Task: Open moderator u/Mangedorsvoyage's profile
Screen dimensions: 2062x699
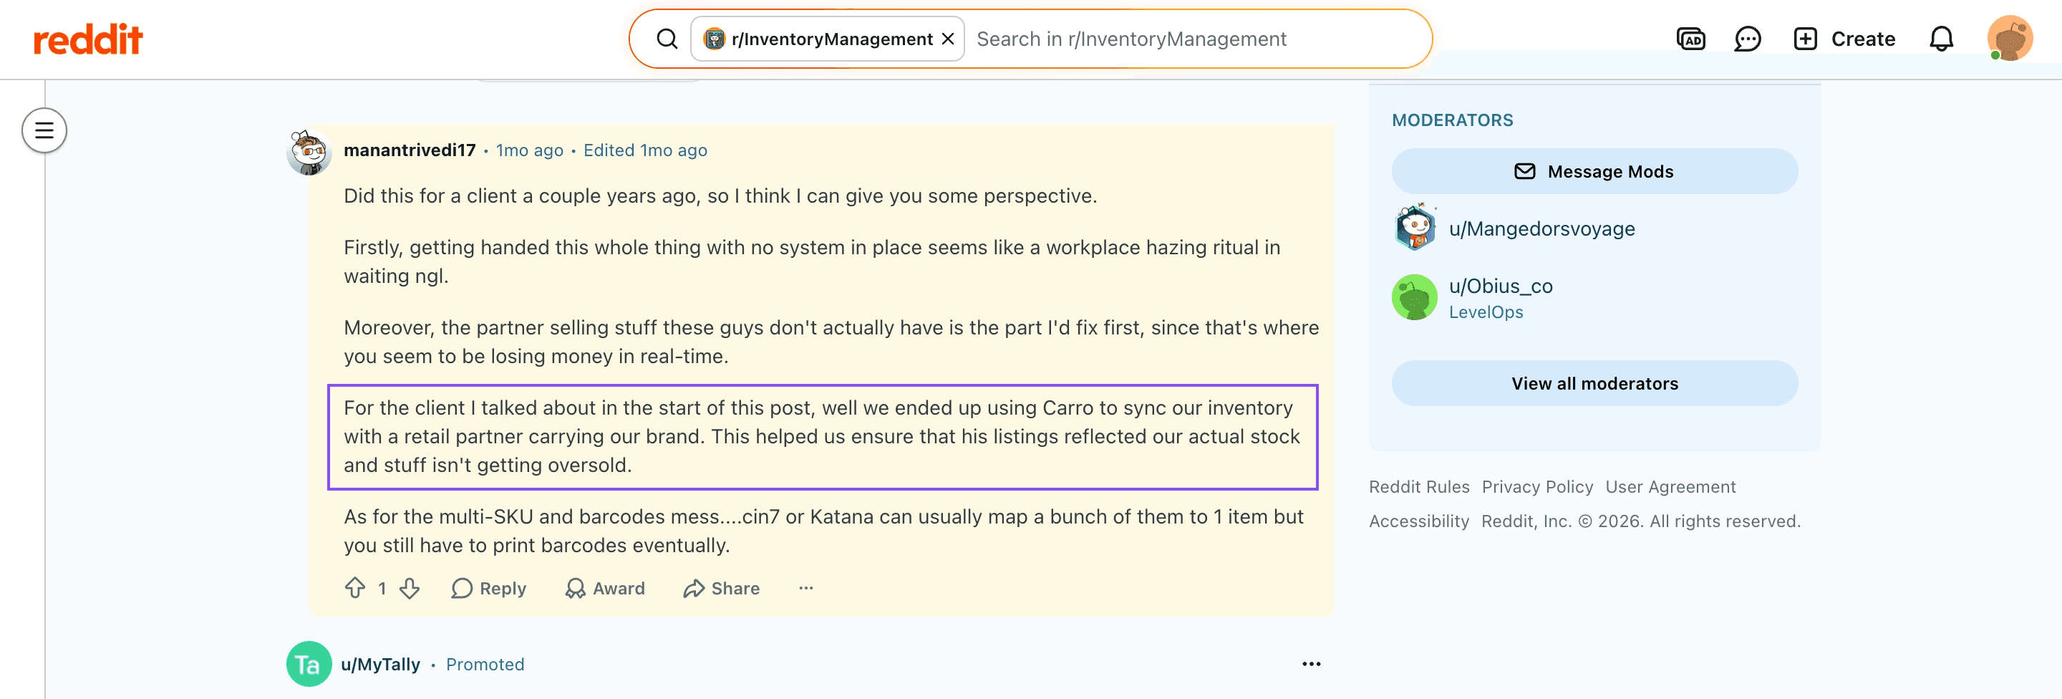Action: tap(1541, 229)
